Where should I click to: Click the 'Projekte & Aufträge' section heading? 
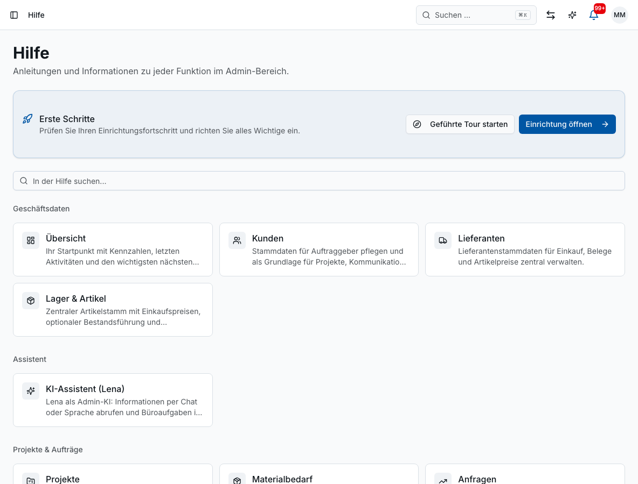(x=47, y=450)
